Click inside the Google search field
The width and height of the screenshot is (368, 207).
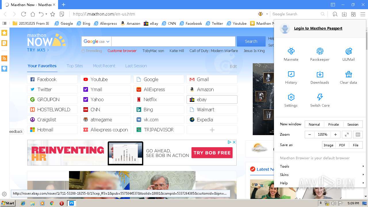[x=173, y=41]
